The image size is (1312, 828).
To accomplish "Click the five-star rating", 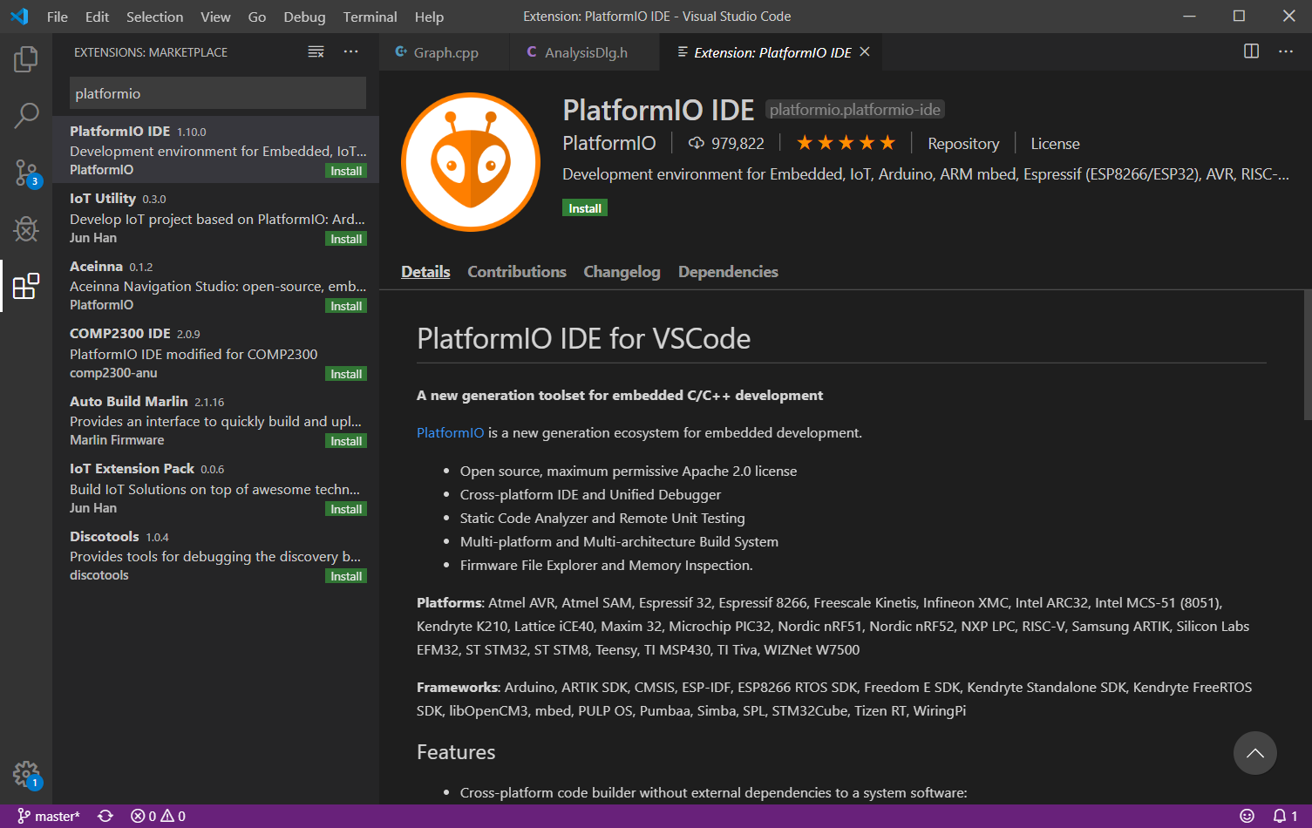I will point(846,143).
